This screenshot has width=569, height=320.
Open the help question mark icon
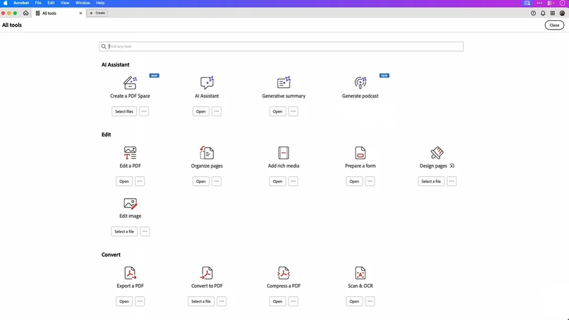coord(533,13)
